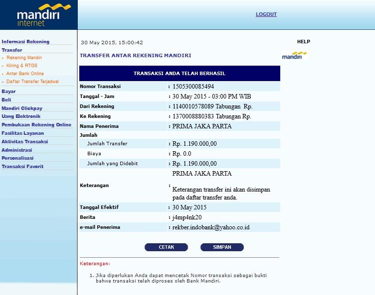
Task: Select Kliring & RTGS submenu item
Action: pos(22,65)
